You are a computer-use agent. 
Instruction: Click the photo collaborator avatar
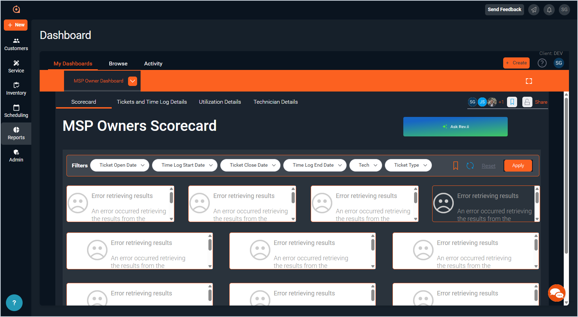[x=492, y=102]
